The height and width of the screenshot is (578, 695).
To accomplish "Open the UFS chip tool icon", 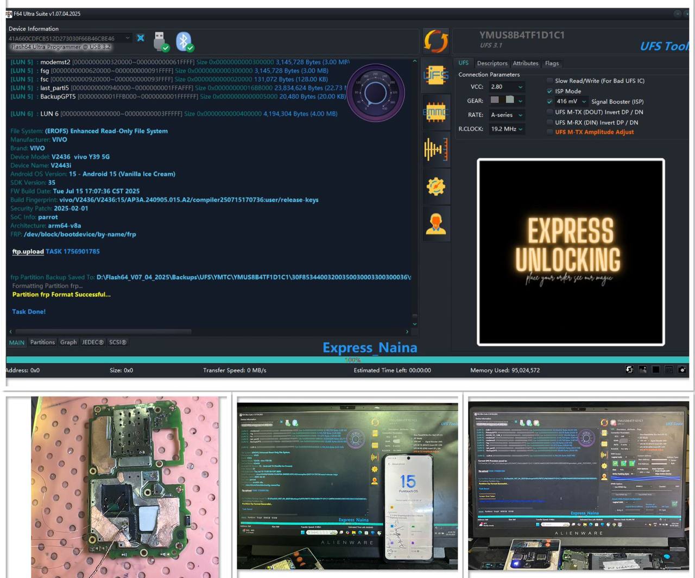I will [x=436, y=75].
